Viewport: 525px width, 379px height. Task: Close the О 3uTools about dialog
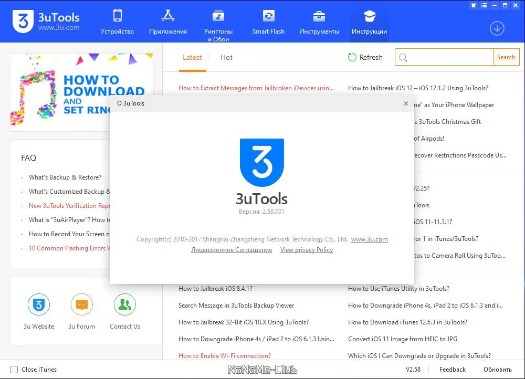[406, 103]
